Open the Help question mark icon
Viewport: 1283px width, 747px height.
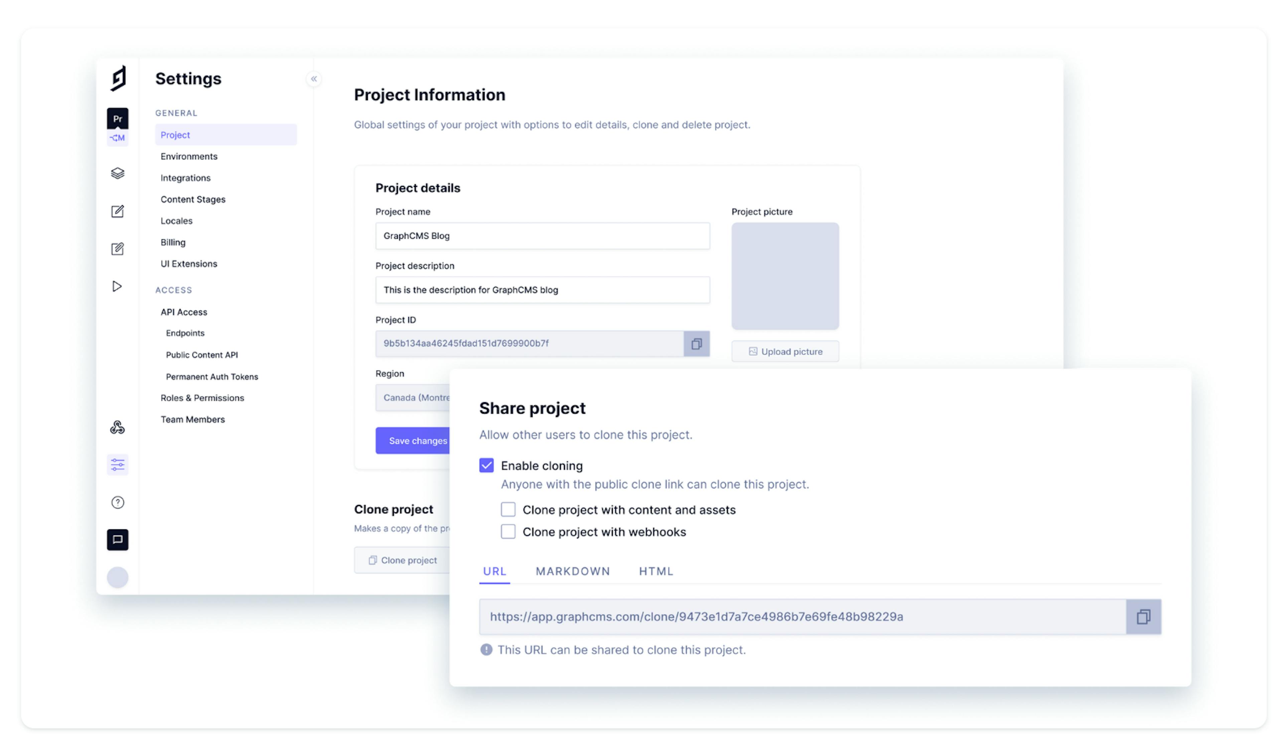(x=118, y=502)
